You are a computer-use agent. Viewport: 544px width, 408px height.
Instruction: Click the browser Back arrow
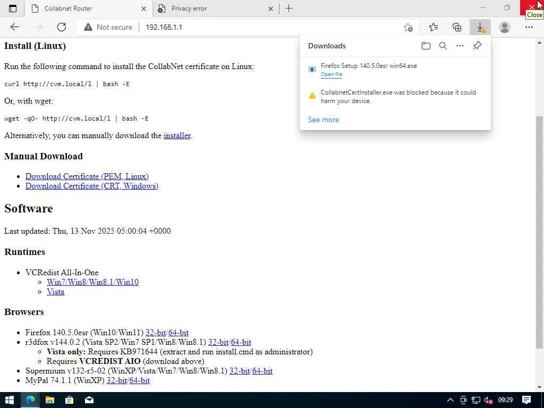click(14, 27)
